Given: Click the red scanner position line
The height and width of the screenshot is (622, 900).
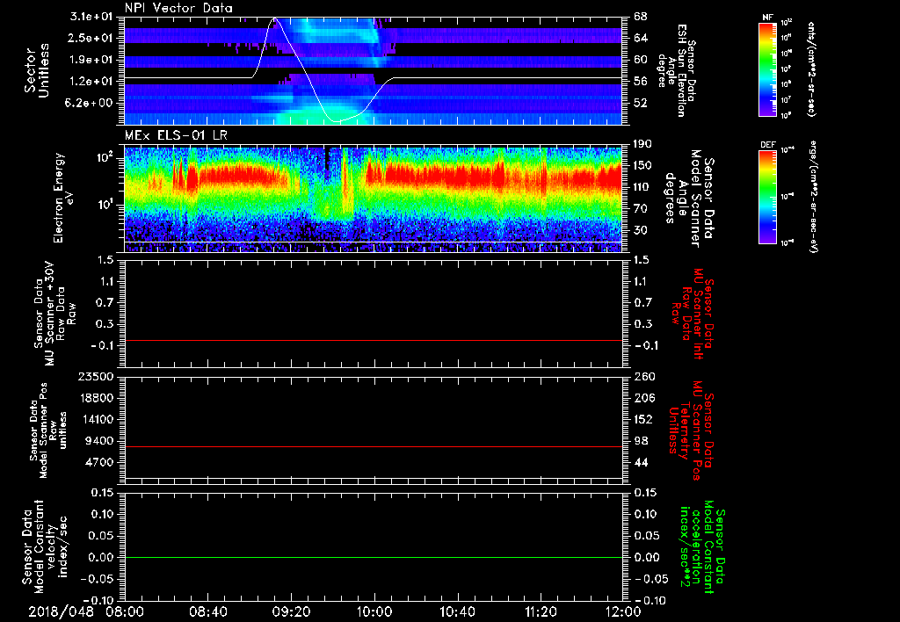Looking at the screenshot, I should tap(374, 447).
